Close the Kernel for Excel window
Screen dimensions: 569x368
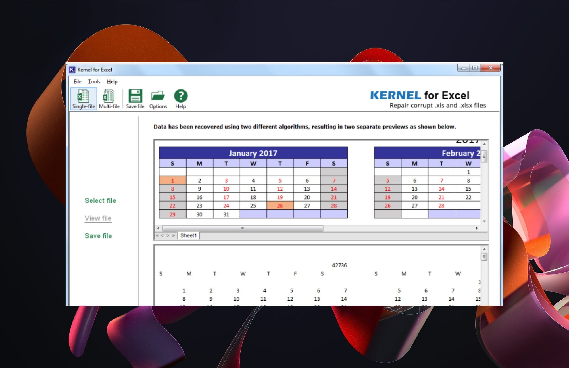(x=491, y=68)
